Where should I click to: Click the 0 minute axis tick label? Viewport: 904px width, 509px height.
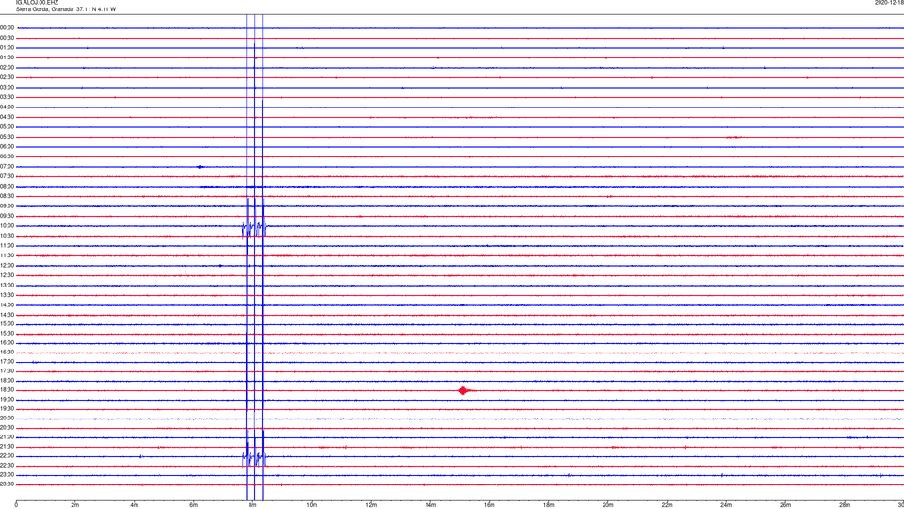coord(16,505)
